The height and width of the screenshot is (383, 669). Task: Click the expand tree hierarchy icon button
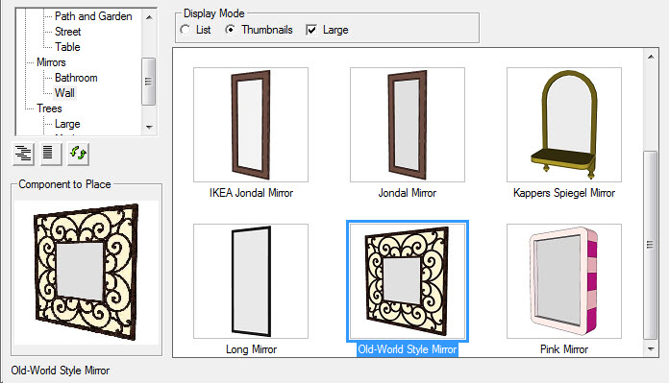point(23,154)
